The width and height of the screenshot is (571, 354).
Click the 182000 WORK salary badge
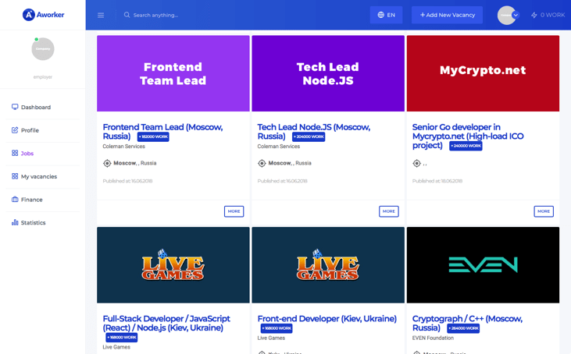click(x=153, y=137)
